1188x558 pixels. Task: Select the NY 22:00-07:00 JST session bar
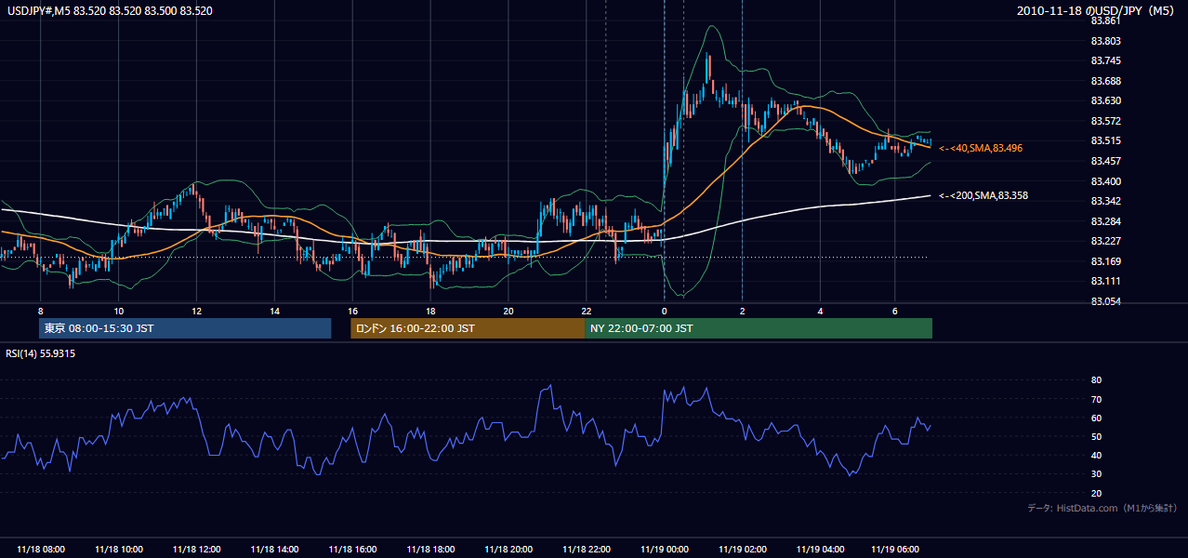(759, 328)
